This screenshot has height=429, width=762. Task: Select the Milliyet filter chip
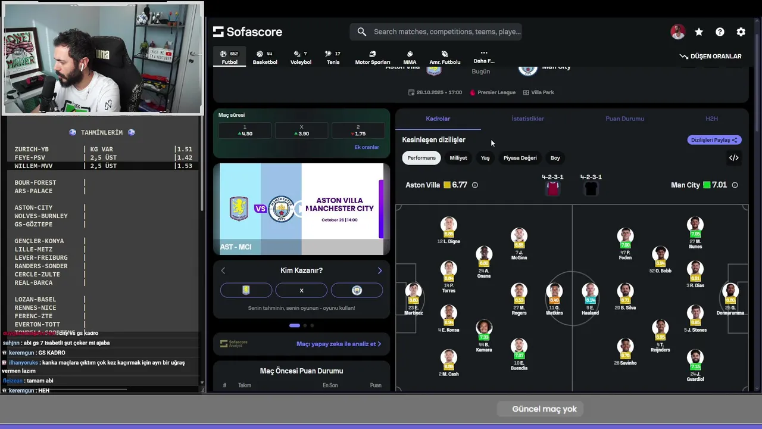tap(458, 158)
